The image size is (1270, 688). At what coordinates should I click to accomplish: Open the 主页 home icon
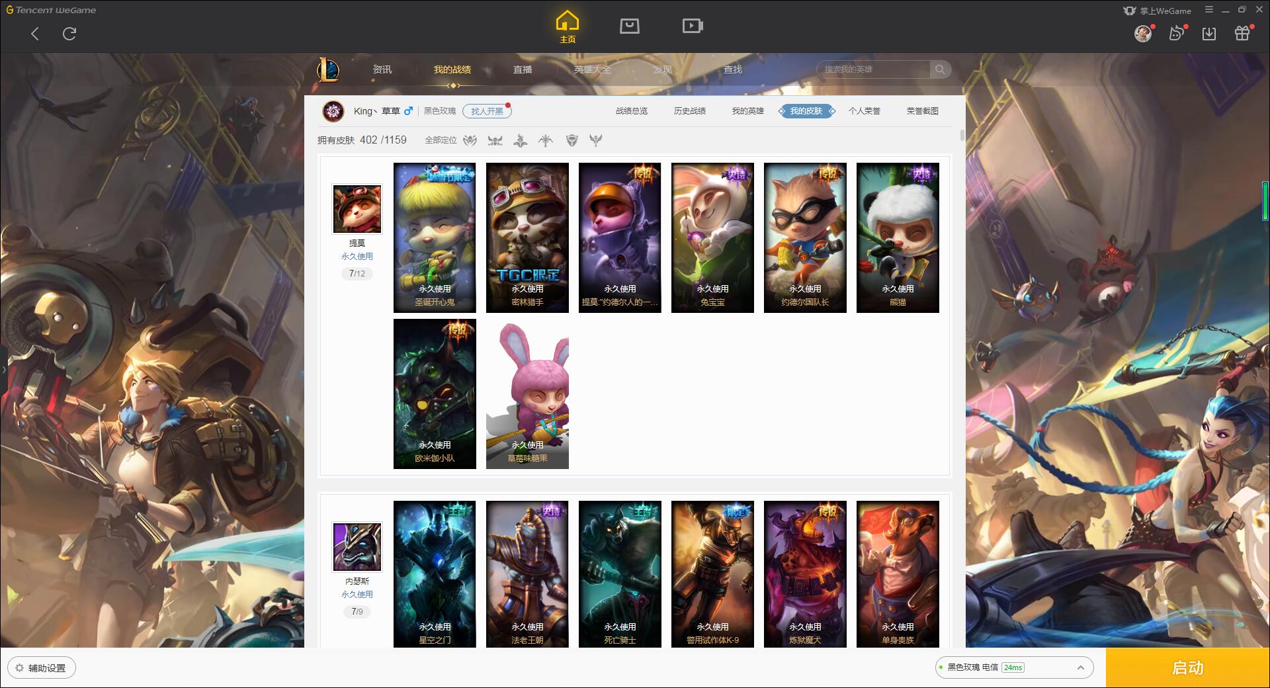[568, 28]
